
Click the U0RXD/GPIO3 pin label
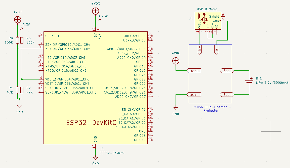[135, 40]
